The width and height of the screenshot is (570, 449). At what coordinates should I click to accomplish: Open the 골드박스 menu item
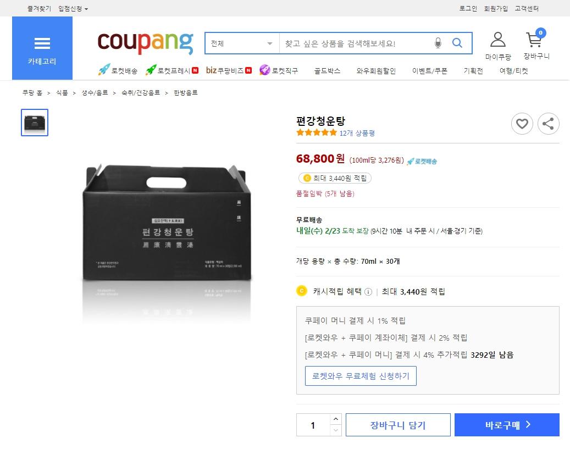[x=327, y=71]
